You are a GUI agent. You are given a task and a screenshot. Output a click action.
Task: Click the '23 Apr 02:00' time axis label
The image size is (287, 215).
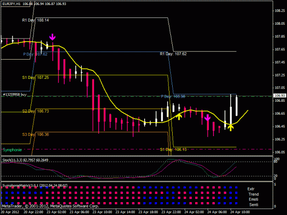56,212
